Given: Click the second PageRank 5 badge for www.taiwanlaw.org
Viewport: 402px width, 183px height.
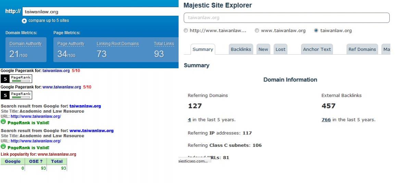Looking at the screenshot, I should pos(16,95).
